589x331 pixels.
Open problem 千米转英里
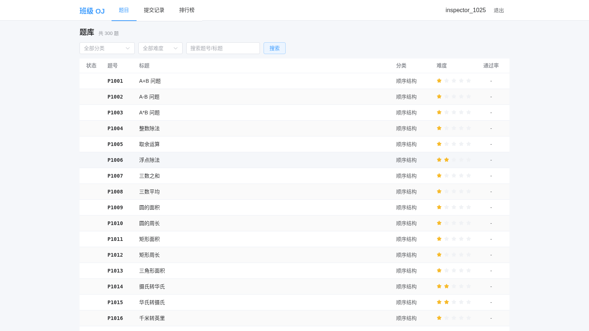(x=152, y=318)
